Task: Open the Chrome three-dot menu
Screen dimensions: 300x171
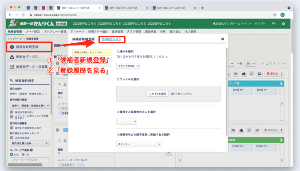Action: [289, 15]
